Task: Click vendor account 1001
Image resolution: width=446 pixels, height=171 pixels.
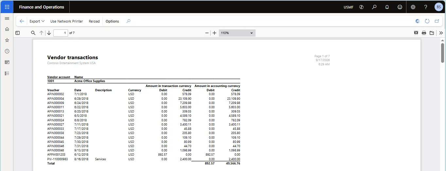Action: (51, 81)
